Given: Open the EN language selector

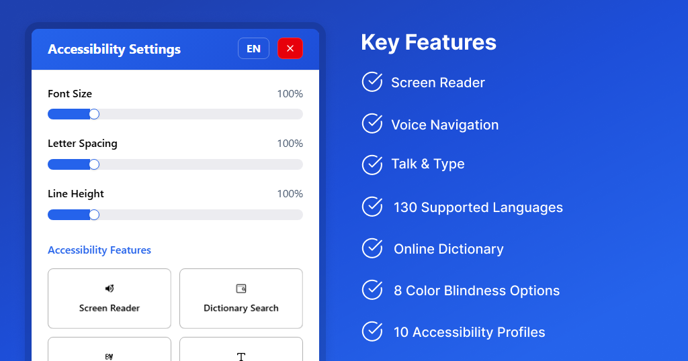Looking at the screenshot, I should click(x=253, y=49).
